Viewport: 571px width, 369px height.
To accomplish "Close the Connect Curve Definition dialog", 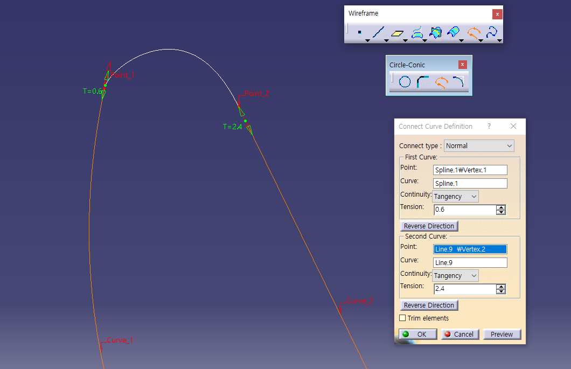I will coord(513,126).
